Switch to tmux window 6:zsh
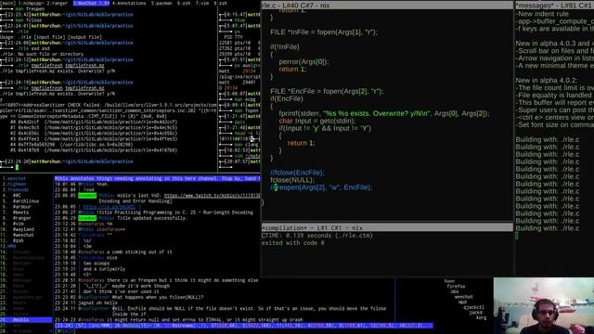 [x=184, y=3]
